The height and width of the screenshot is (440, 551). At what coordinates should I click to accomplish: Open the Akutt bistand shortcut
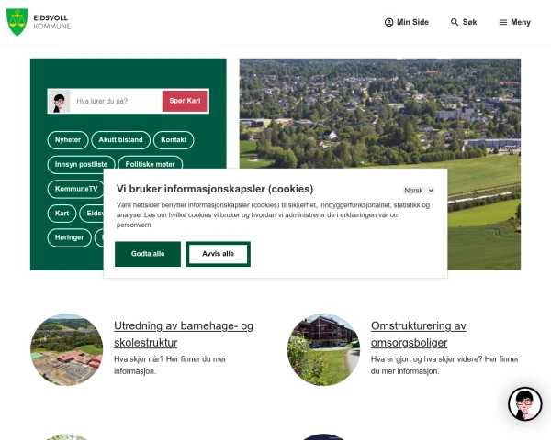tap(120, 140)
